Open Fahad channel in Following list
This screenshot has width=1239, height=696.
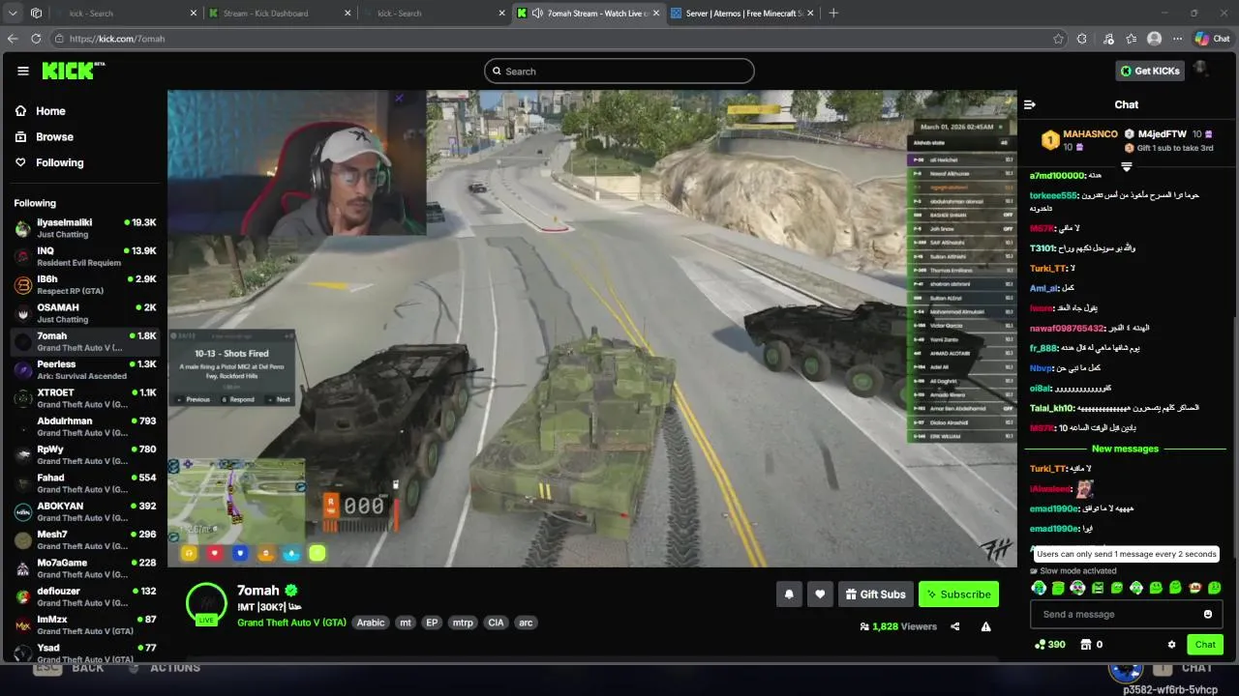click(84, 483)
